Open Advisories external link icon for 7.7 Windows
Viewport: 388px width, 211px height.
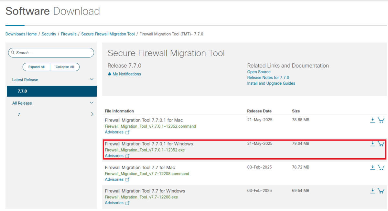[127, 203]
